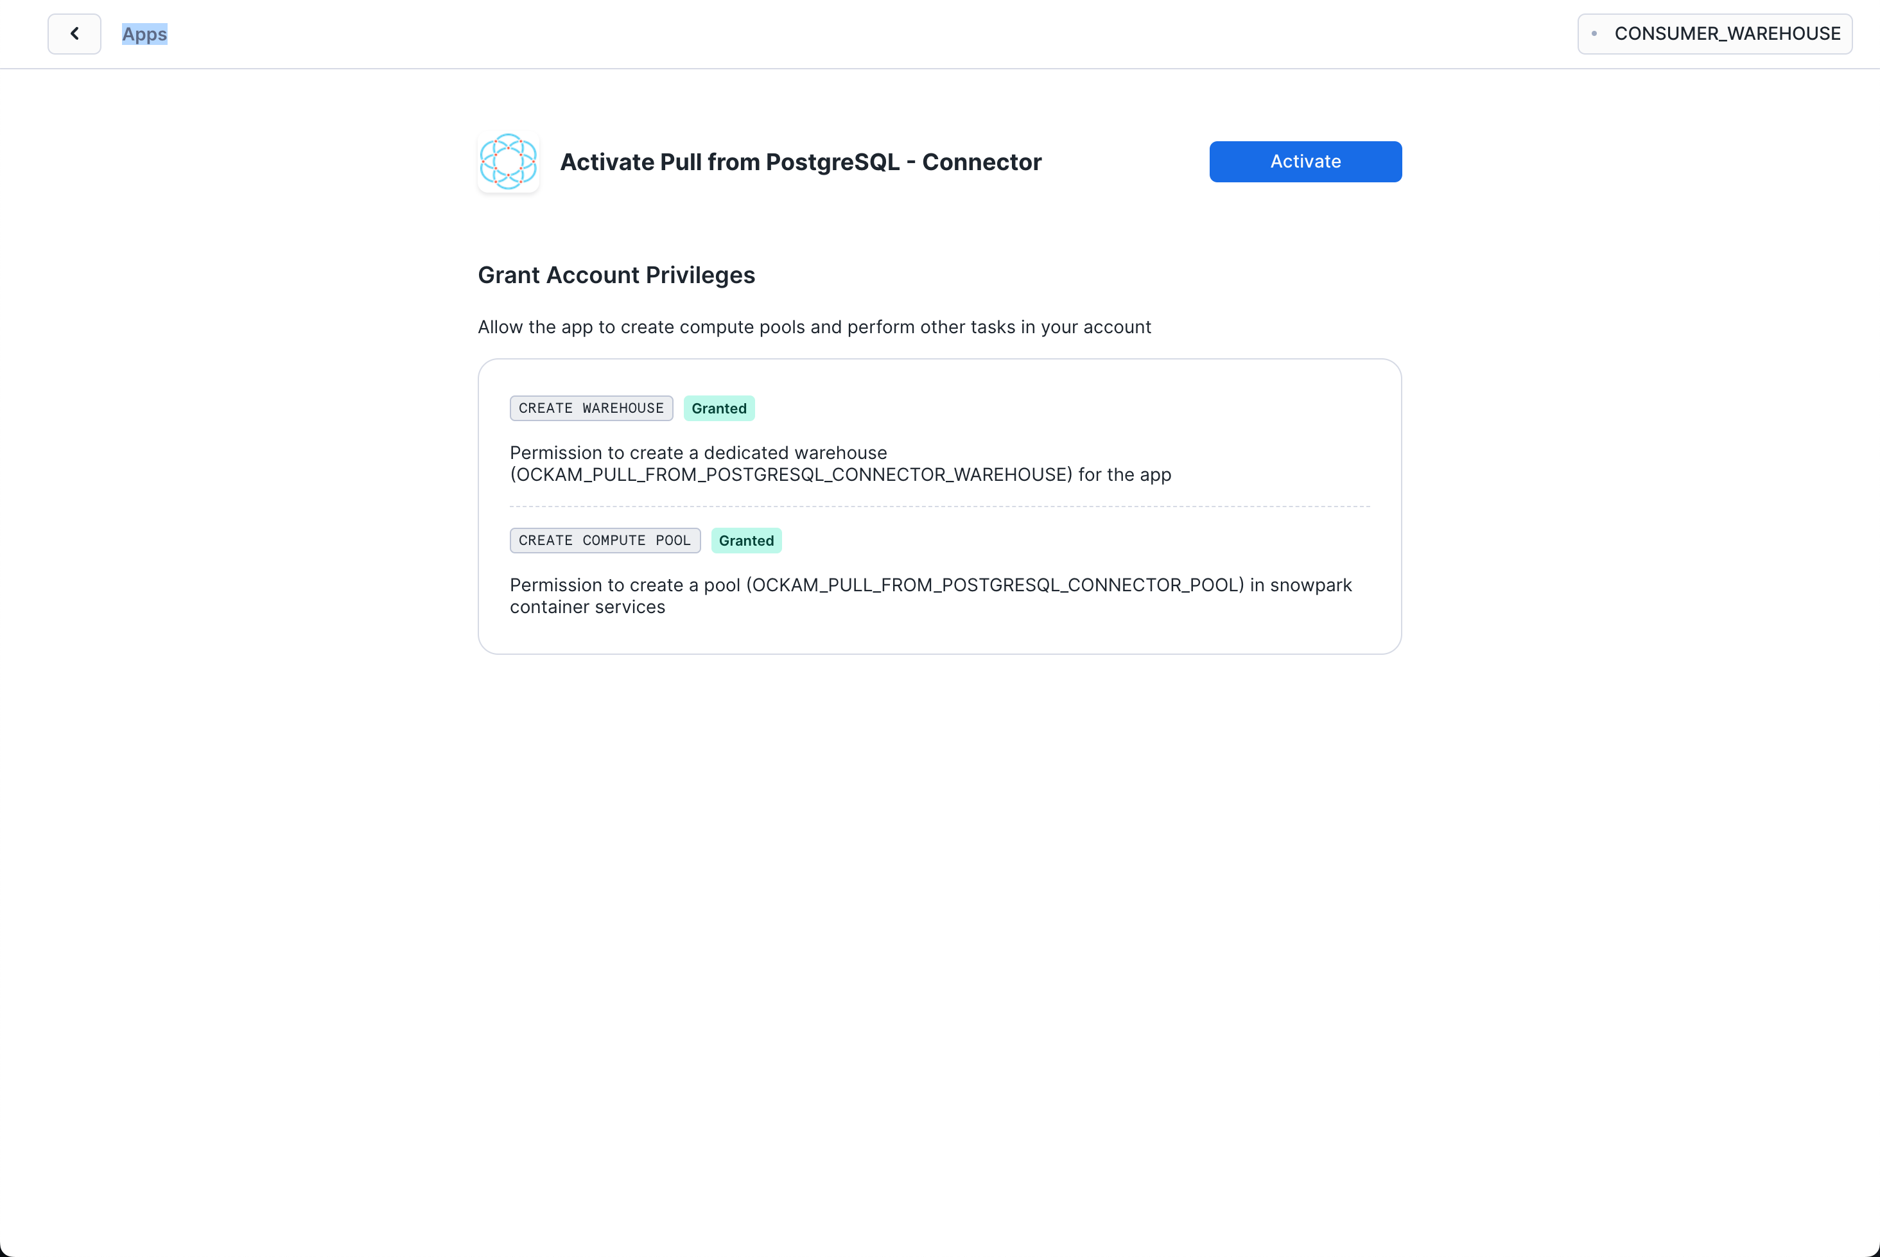Viewport: 1880px width, 1257px height.
Task: Click the compute pool permission description
Action: click(625, 585)
